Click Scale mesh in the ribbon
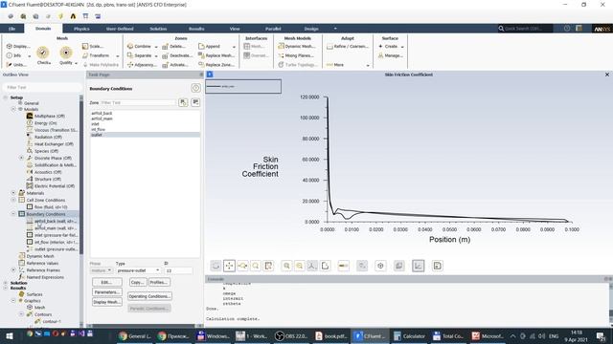The image size is (613, 344). 93,46
